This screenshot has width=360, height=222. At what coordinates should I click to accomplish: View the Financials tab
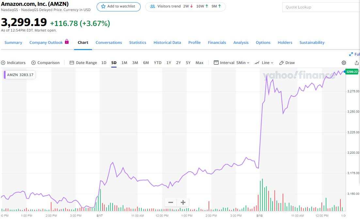pos(217,43)
